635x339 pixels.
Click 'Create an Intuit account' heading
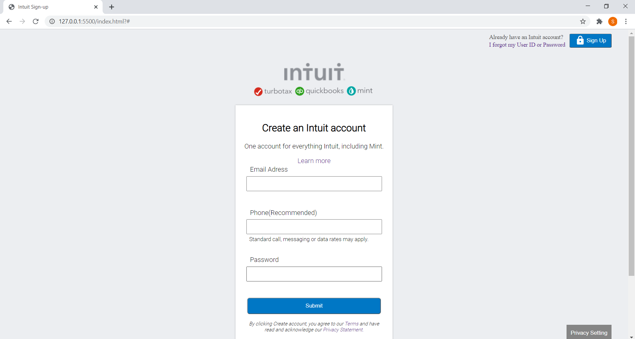(x=314, y=128)
